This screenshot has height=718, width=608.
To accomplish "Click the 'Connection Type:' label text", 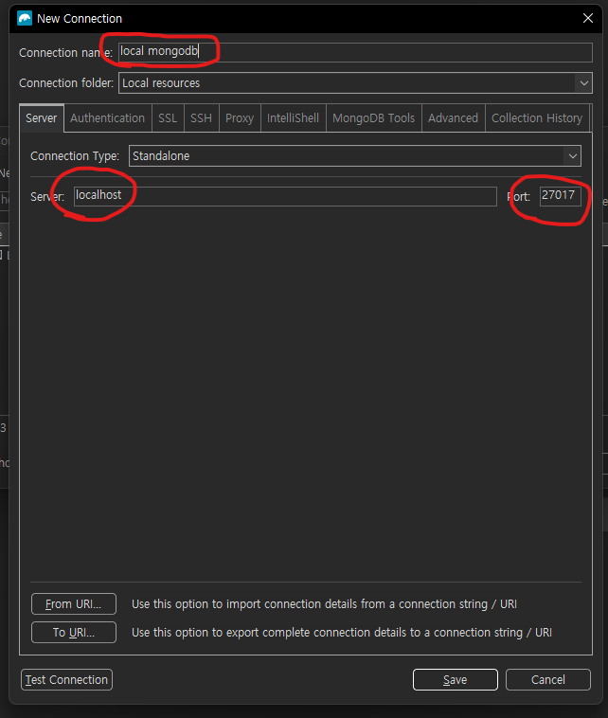I will coord(75,156).
